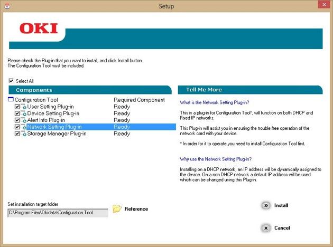Screen dimensions: 333x247
Task: Click Ready status of User Setting Plug-in
Action: click(122, 107)
